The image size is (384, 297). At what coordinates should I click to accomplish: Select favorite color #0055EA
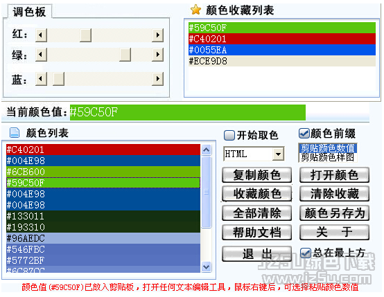[282, 50]
